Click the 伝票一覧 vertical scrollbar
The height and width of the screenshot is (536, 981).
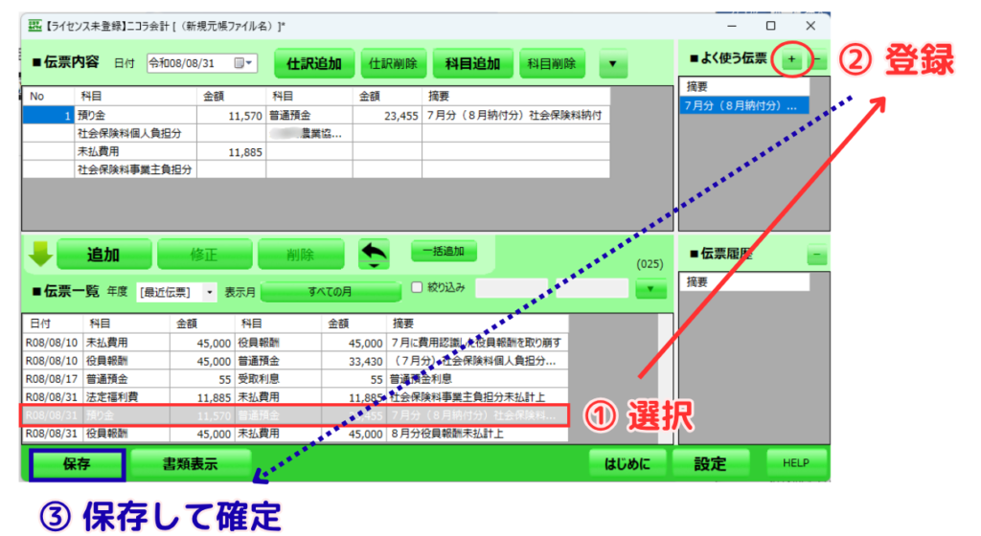[665, 379]
